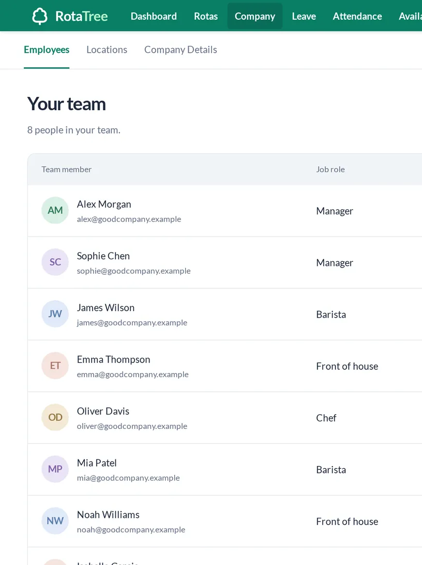Click email emma@goodcompany.example
Viewport: 422px width, 565px height.
tap(132, 375)
